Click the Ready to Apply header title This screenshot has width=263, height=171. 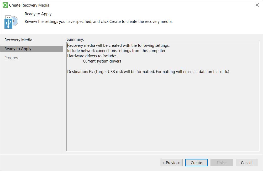click(x=38, y=14)
